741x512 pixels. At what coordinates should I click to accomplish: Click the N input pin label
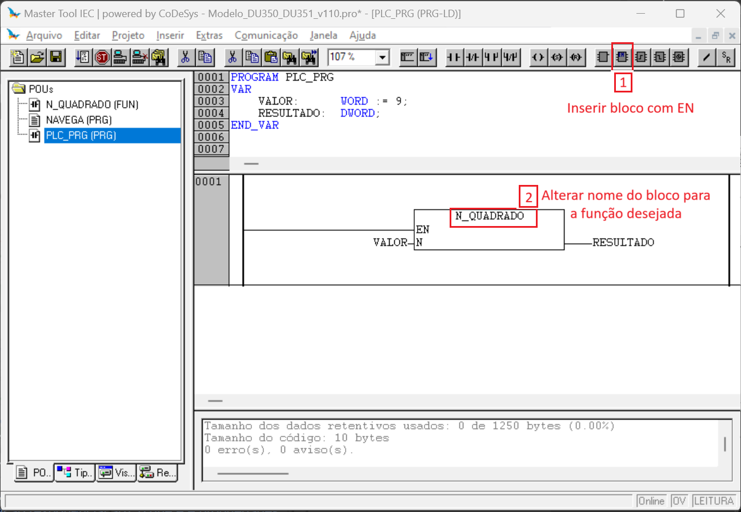(x=419, y=243)
